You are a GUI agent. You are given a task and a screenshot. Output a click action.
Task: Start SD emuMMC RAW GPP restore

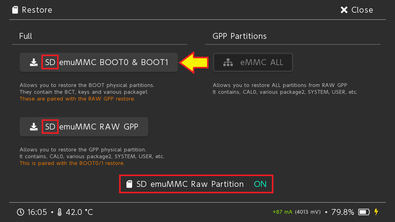(x=84, y=127)
